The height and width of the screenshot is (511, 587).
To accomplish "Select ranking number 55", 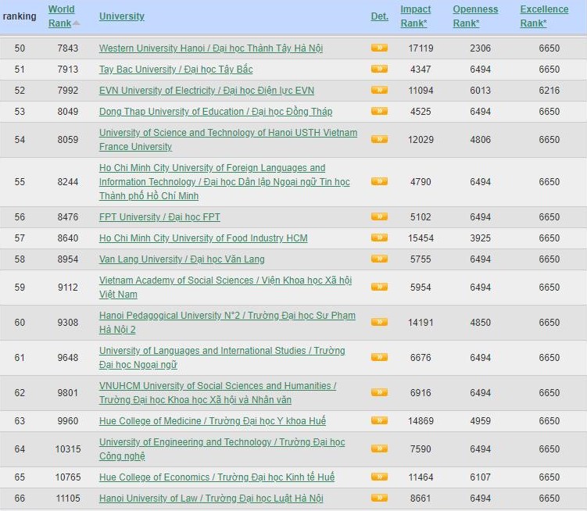I will [20, 182].
